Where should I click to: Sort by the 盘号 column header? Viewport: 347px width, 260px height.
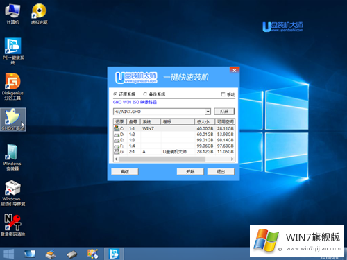pyautogui.click(x=133, y=121)
